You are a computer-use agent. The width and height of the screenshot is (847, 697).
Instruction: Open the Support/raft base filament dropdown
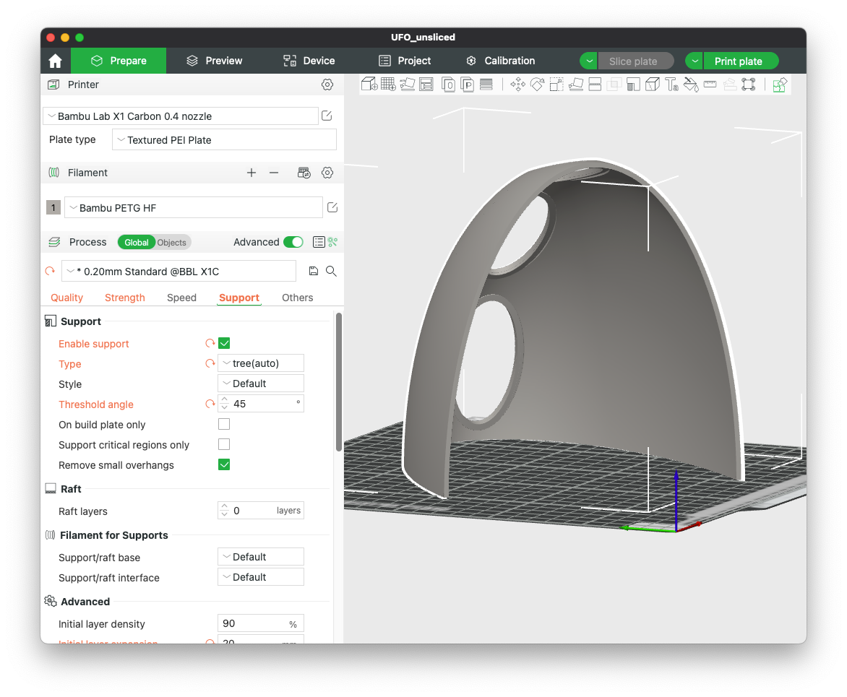[x=261, y=557]
